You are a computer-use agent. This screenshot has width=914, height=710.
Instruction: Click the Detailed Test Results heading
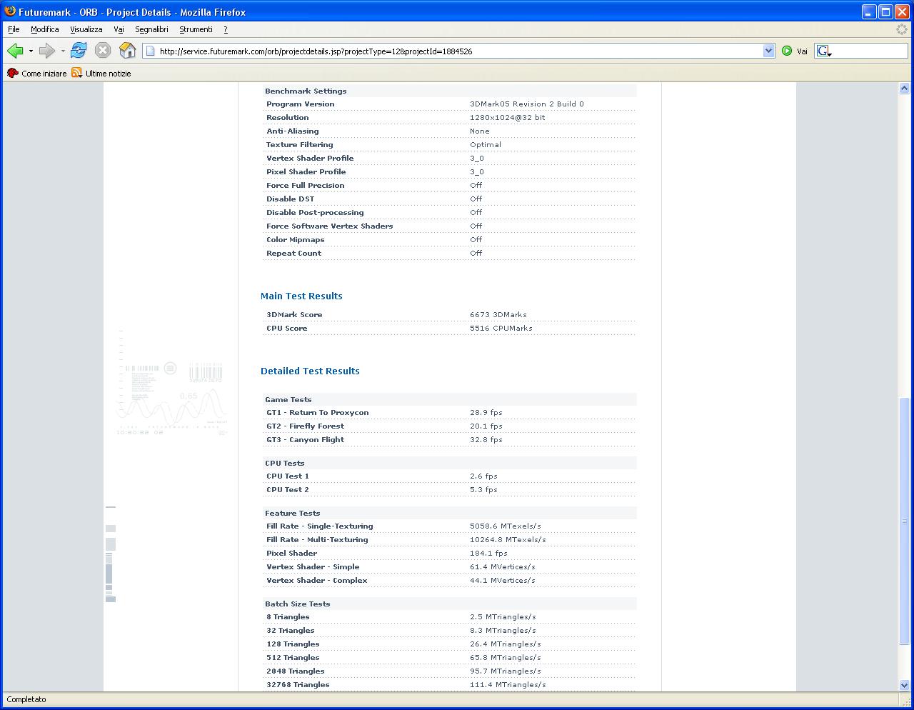310,371
